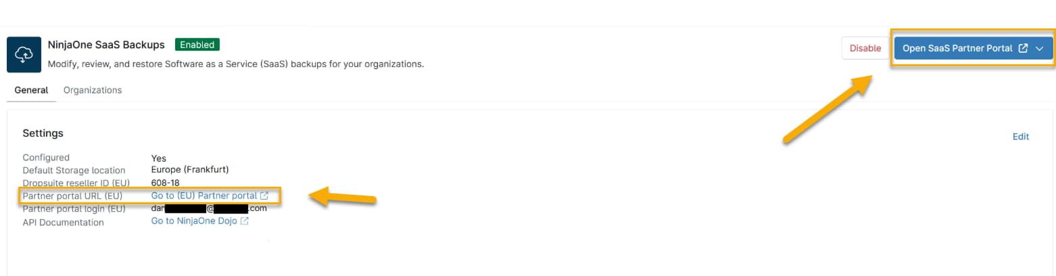This screenshot has height=276, width=1056.
Task: Expand the chevron on Open SaaS Partner Portal
Action: [1040, 49]
